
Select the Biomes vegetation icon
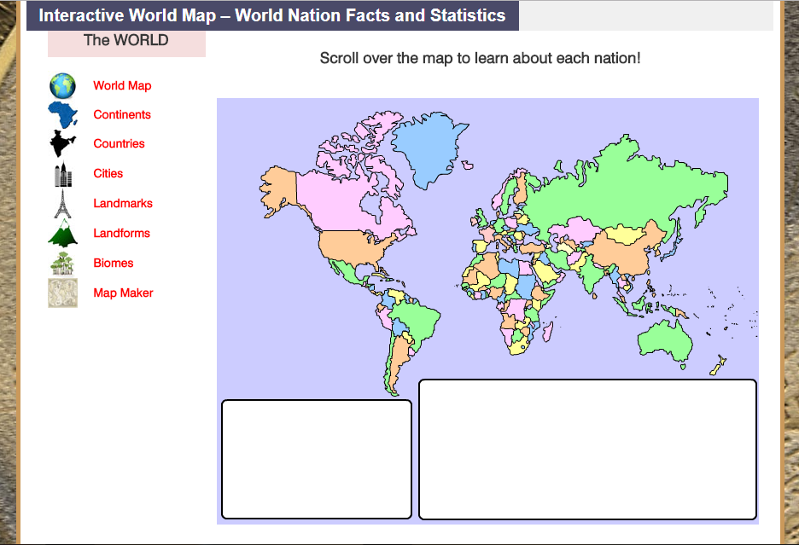61,263
